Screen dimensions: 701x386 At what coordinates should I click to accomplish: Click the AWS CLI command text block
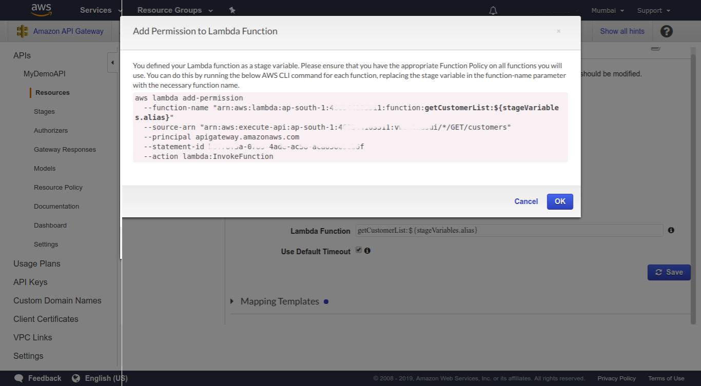pos(350,127)
